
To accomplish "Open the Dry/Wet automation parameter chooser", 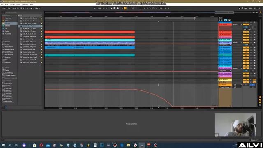I will (225, 71).
